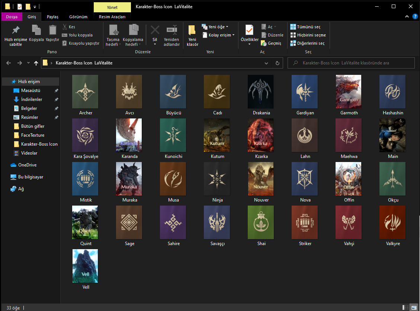Pin folder with Hızlı erişime sabitle
Viewport: 420px width, 311px height.
pos(16,35)
